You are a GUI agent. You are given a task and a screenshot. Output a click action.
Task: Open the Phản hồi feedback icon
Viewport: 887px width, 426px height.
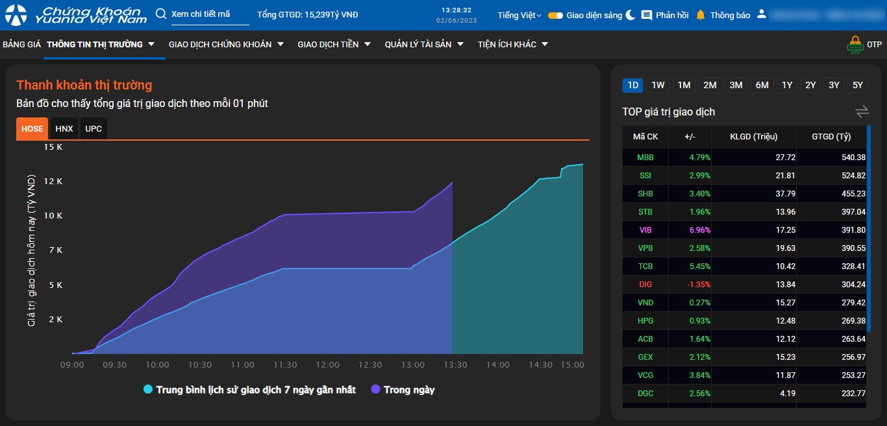[647, 15]
